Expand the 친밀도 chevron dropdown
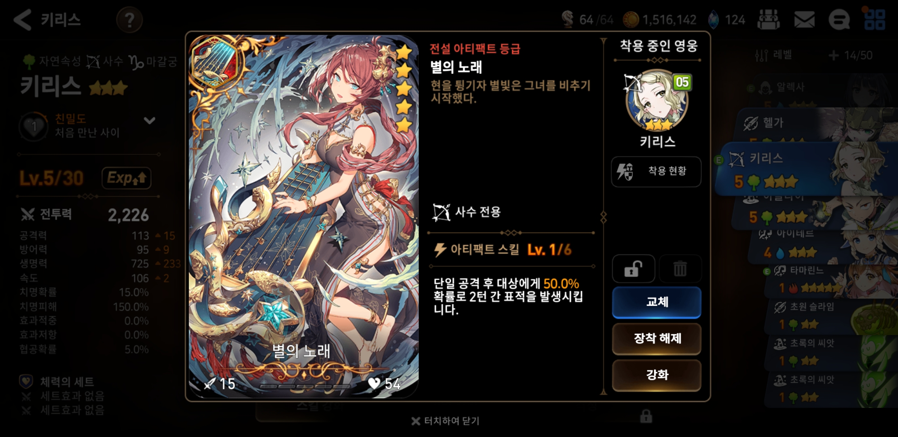 (x=150, y=121)
